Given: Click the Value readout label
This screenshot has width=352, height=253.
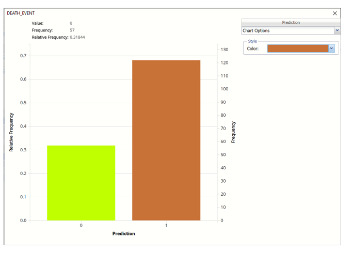Looking at the screenshot, I should click(x=38, y=23).
